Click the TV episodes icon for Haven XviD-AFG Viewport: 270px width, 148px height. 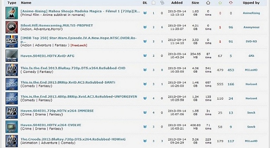pos(12,56)
